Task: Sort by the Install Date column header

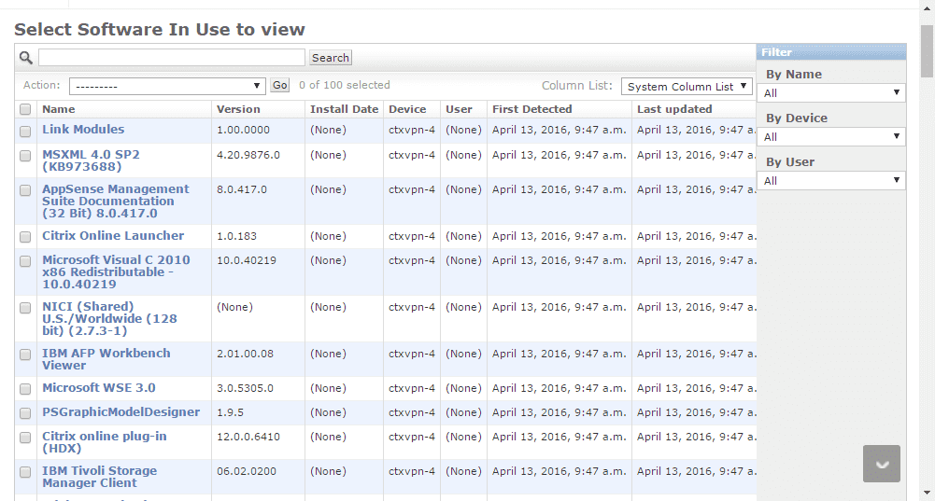Action: (344, 109)
